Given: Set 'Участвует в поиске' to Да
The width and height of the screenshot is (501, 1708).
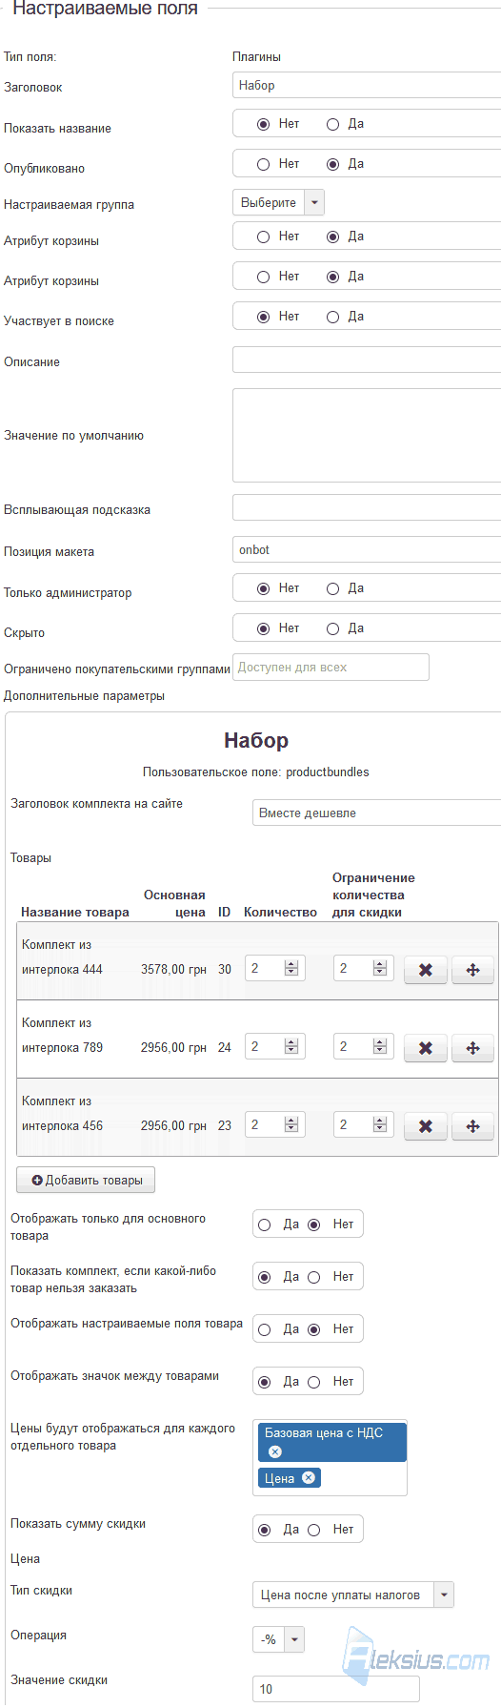Looking at the screenshot, I should click(332, 317).
